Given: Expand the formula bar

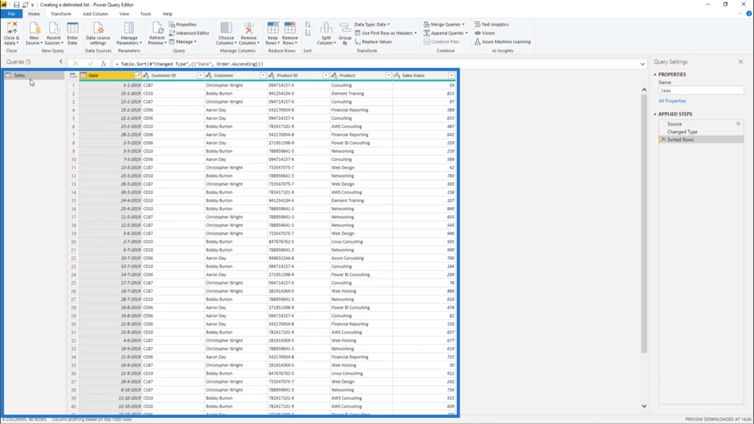Looking at the screenshot, I should [x=642, y=64].
